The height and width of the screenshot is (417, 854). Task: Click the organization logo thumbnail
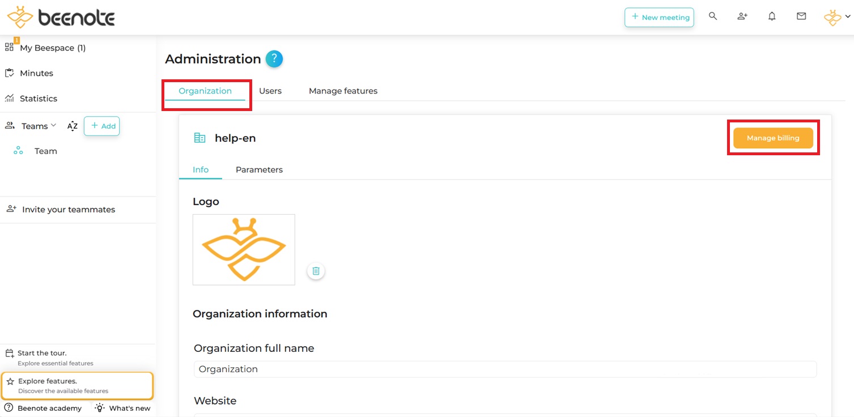244,249
